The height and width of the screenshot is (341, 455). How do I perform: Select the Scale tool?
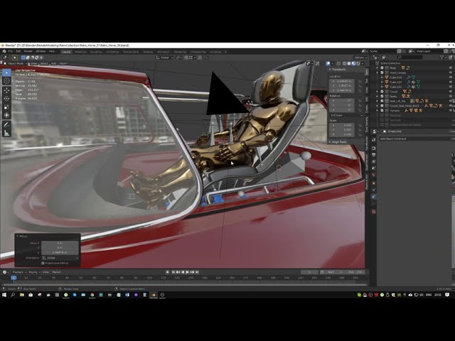tap(6, 107)
